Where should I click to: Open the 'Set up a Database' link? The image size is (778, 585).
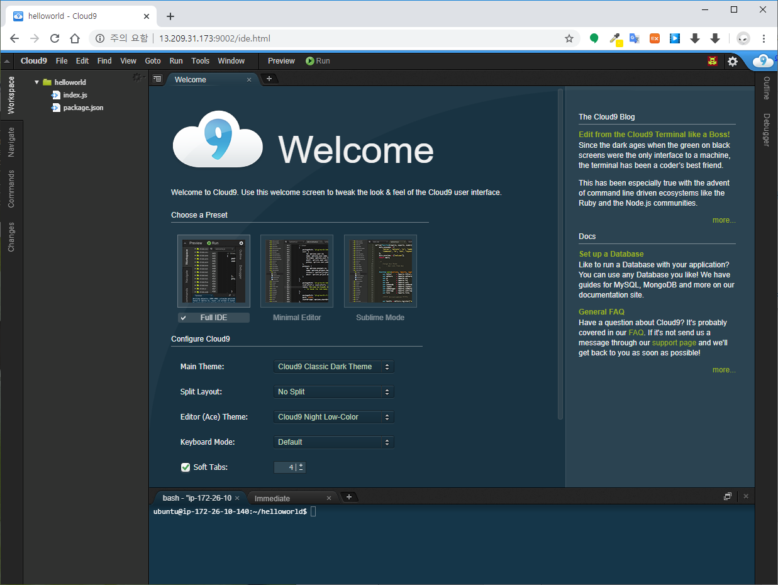[x=611, y=254]
